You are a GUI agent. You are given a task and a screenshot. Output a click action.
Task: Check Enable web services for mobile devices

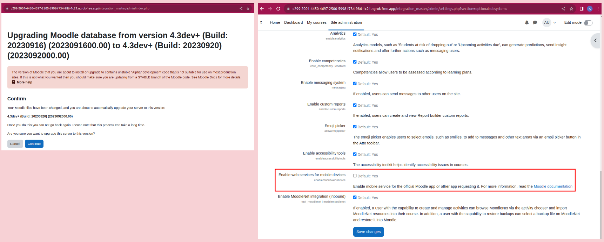[355, 176]
